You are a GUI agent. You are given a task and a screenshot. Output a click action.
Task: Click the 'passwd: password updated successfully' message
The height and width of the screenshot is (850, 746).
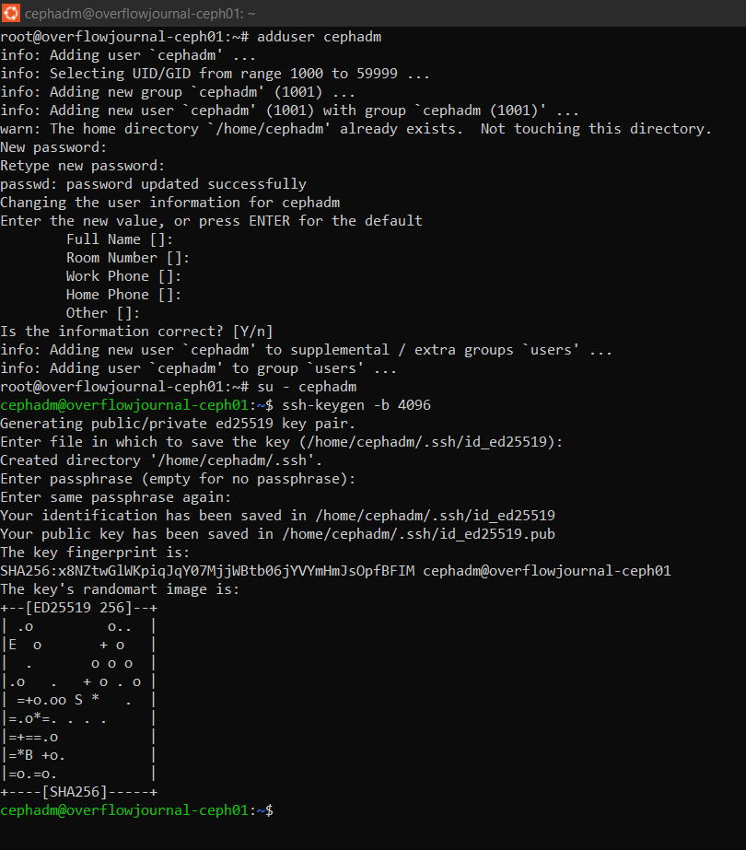click(154, 184)
